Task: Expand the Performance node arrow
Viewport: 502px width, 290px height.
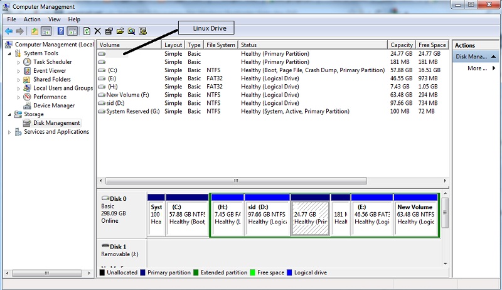Action: tap(19, 97)
